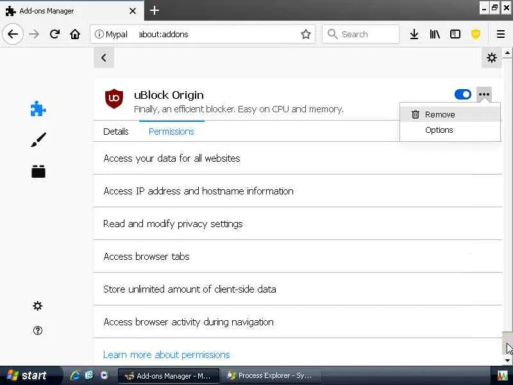Image resolution: width=513 pixels, height=385 pixels.
Task: Open the home page icon
Action: tap(75, 34)
